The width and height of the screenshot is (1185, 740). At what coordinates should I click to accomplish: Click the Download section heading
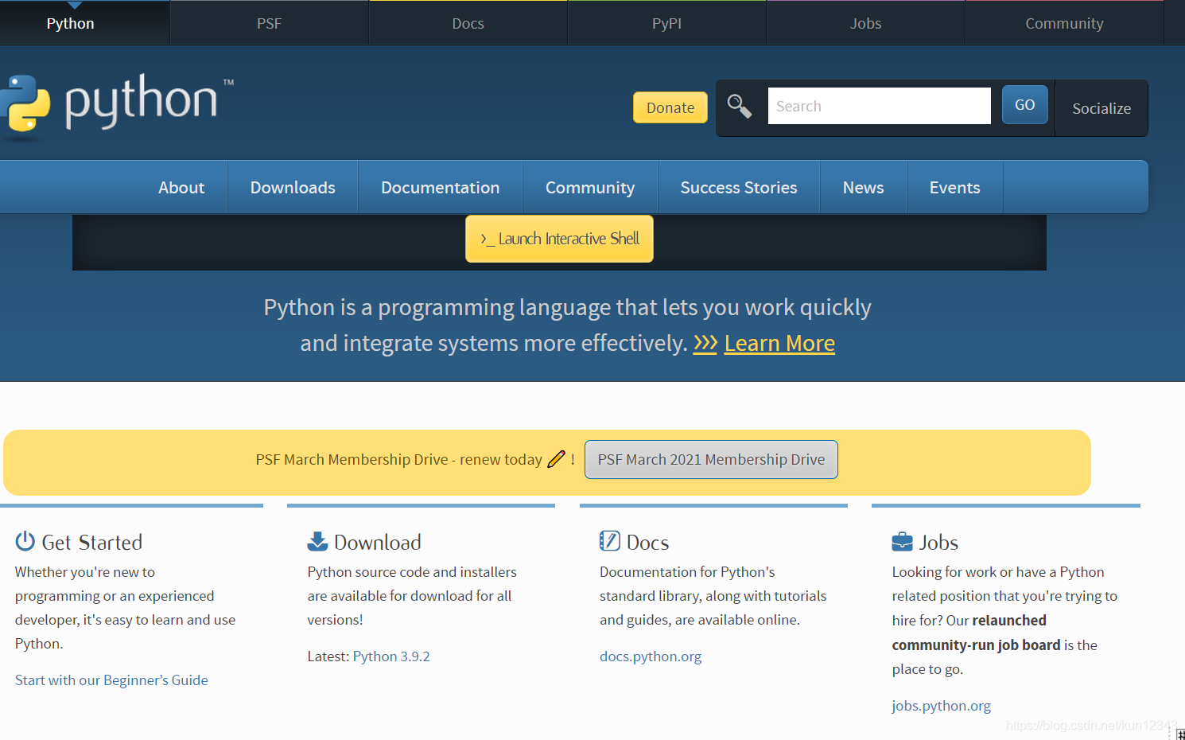click(x=378, y=543)
